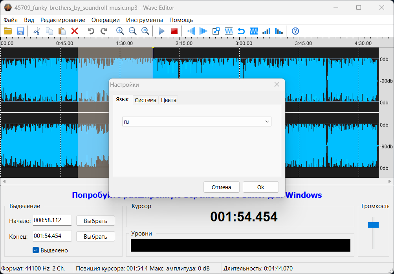The height and width of the screenshot is (274, 394).
Task: Click the scissors cut icon
Action: 37,31
